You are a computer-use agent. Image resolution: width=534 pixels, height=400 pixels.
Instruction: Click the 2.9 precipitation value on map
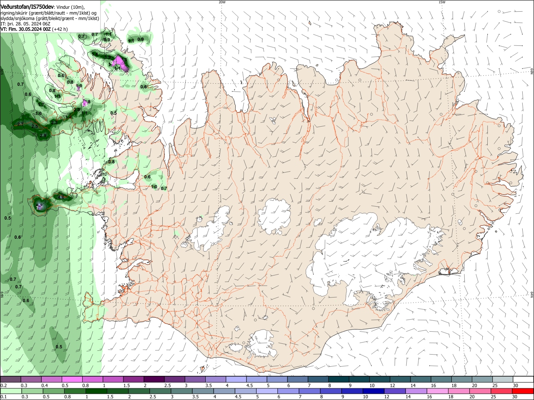tap(43, 135)
